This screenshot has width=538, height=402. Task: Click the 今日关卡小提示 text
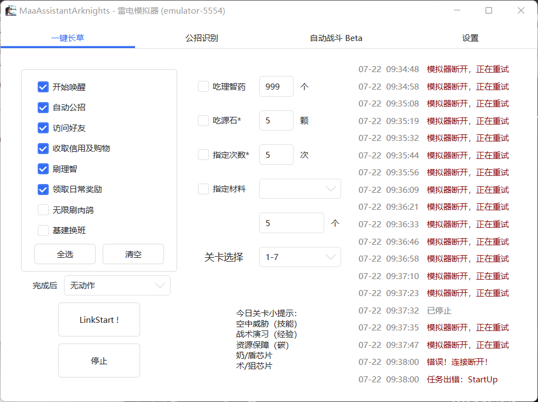pos(266,313)
